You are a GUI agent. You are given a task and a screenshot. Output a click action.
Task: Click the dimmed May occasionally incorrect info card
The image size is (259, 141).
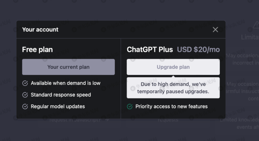tap(242, 59)
